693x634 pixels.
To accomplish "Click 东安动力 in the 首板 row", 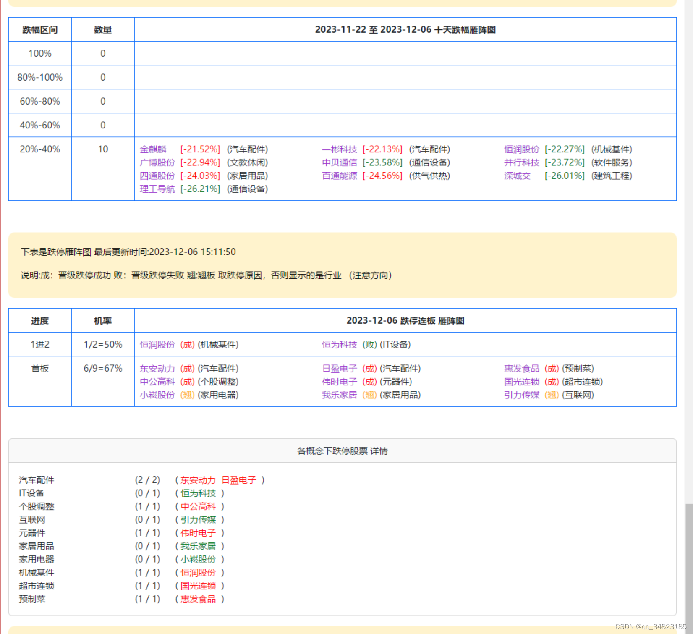I will (157, 369).
